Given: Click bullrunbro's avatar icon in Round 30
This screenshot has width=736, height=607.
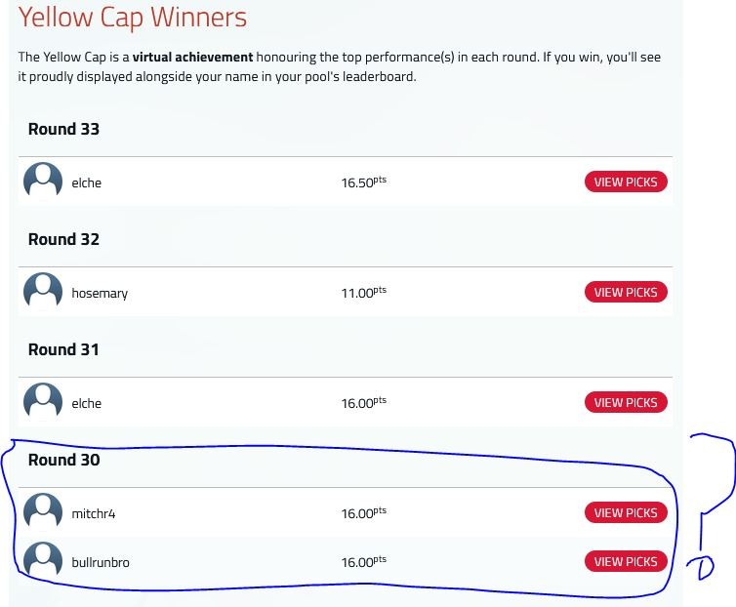Looking at the screenshot, I should pyautogui.click(x=43, y=560).
